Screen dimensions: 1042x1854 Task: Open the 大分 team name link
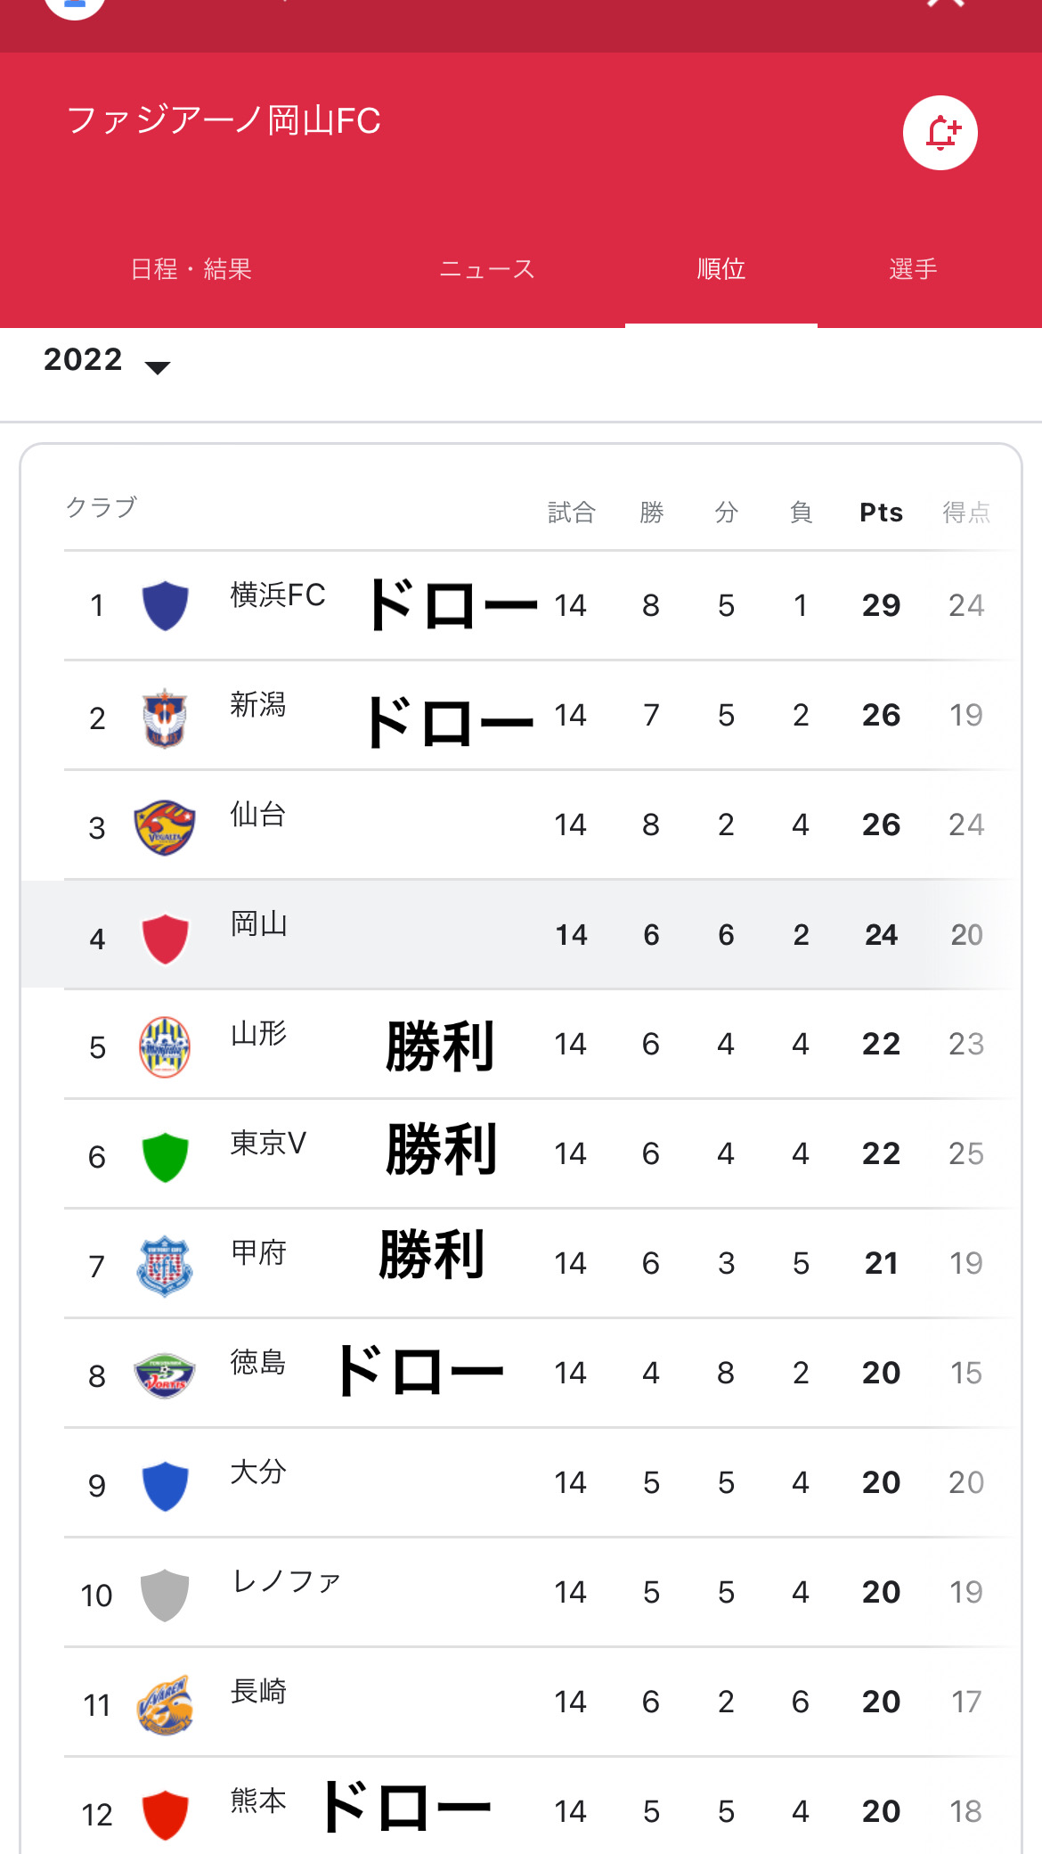[x=258, y=1472]
